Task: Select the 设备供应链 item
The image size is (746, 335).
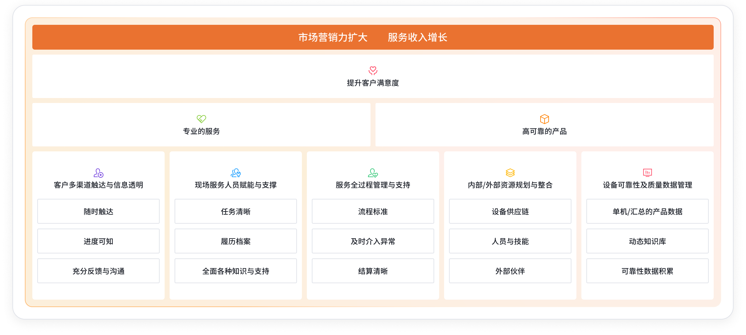Action: point(510,211)
